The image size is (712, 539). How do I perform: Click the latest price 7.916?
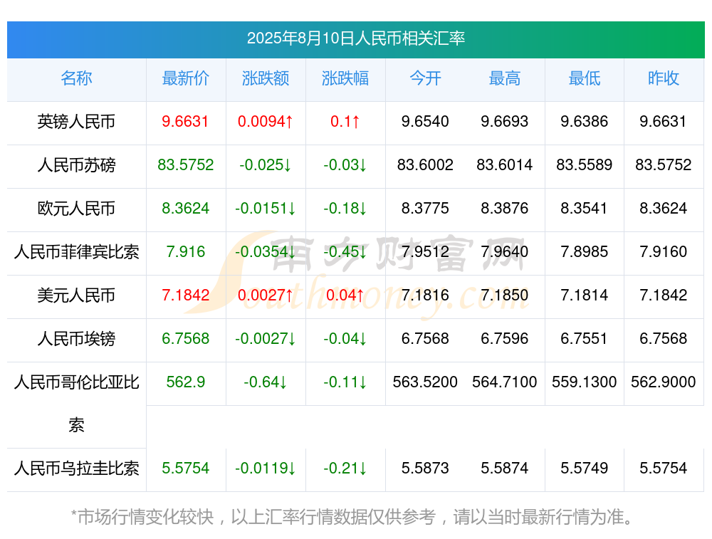185,251
